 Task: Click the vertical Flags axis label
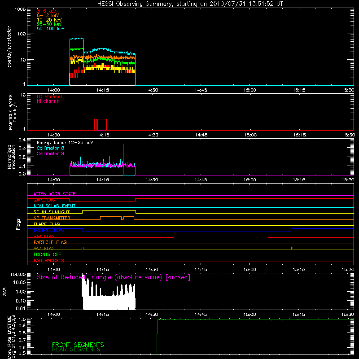click(x=18, y=224)
